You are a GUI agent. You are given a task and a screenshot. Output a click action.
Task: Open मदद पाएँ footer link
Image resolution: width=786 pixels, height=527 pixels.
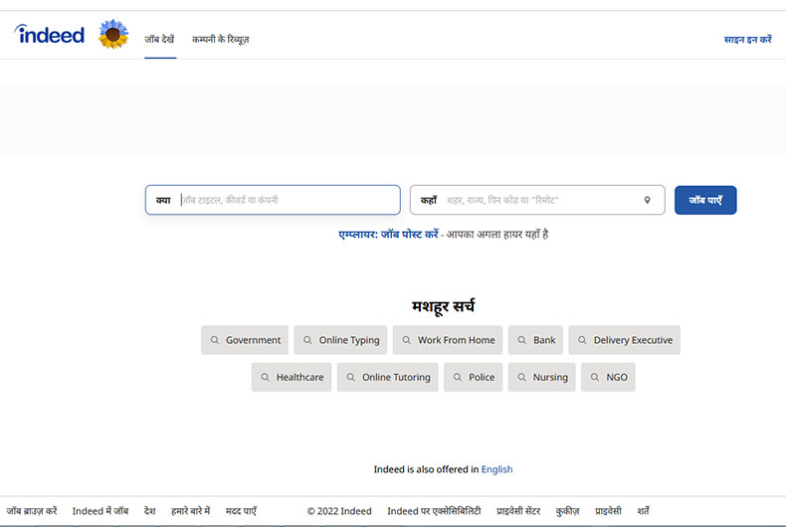241,511
